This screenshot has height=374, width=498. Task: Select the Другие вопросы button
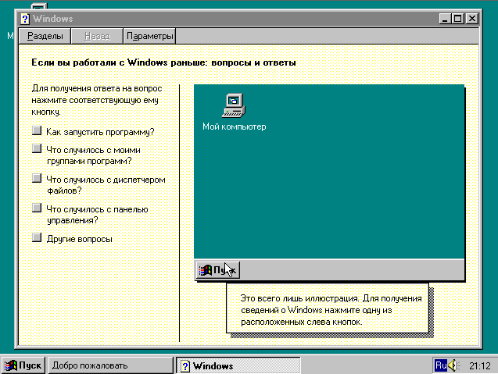click(x=36, y=238)
